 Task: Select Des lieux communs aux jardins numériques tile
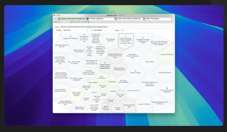coord(149,84)
